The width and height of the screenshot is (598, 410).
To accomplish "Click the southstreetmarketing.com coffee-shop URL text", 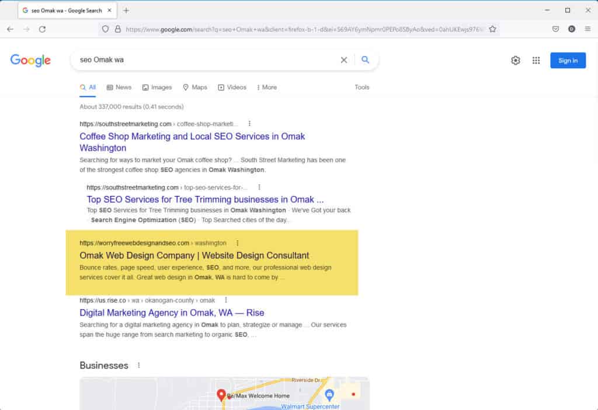I will 159,124.
